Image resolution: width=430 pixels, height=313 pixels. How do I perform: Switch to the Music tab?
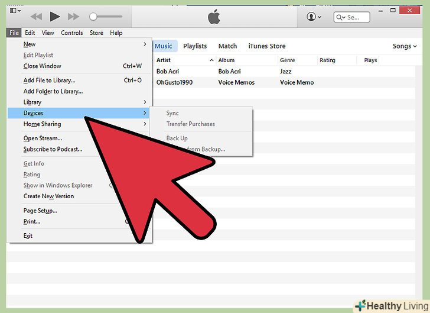pyautogui.click(x=164, y=46)
